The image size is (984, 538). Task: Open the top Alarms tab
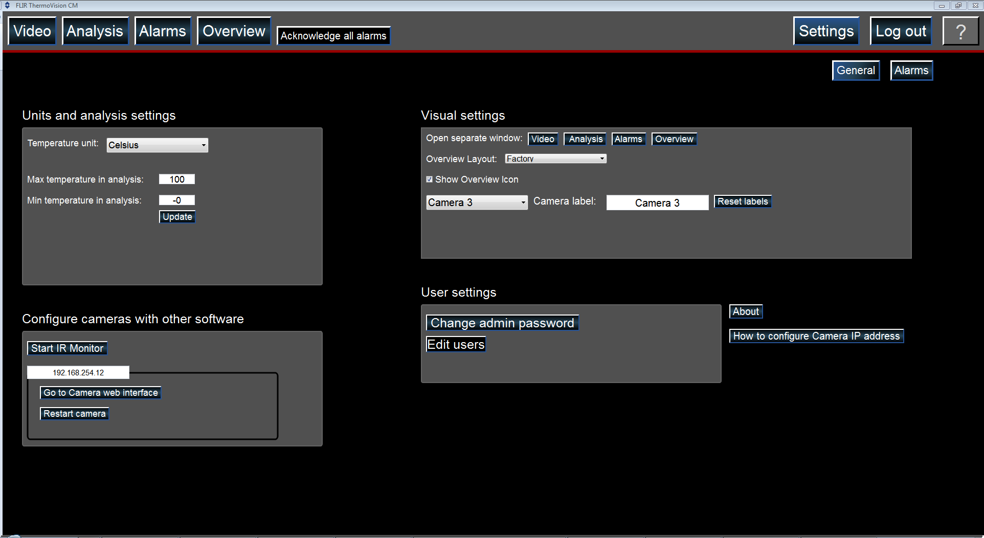pos(163,31)
